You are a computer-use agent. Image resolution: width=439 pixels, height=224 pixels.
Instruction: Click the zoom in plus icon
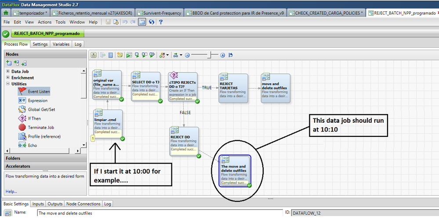(x=222, y=55)
